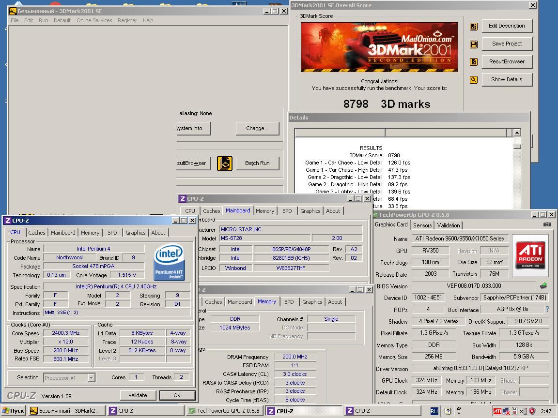The width and height of the screenshot is (558, 418).
Task: Click the floppy disk Save Project icon
Action: (474, 44)
